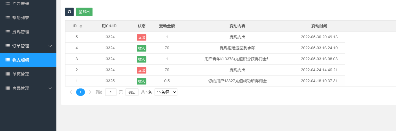Viewport: 396px width, 131px height.
Task: Click the 变动内容 column header
Action: pyautogui.click(x=237, y=26)
